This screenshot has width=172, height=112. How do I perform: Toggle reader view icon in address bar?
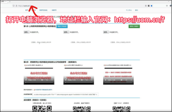(x=146, y=6)
